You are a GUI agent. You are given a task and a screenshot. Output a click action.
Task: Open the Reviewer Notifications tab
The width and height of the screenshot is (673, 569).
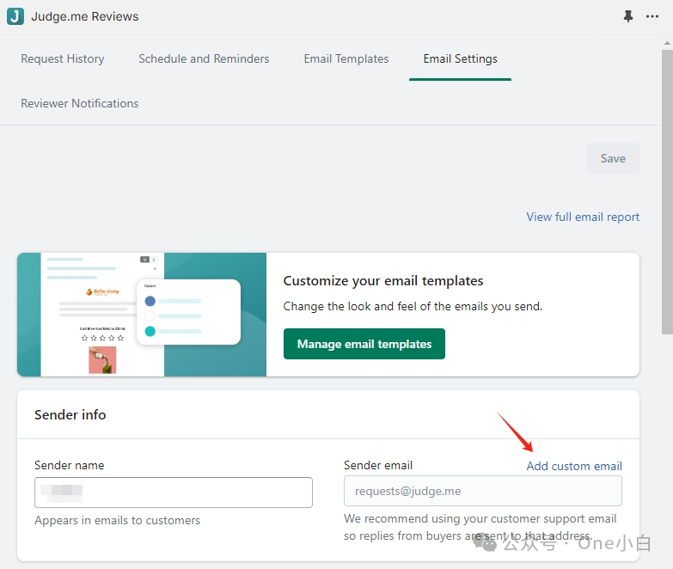[x=80, y=103]
